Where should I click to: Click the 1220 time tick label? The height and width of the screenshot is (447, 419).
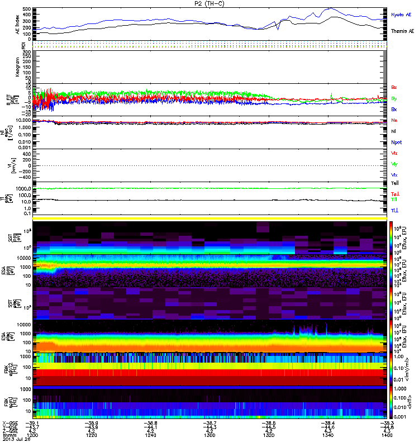coord(92,435)
